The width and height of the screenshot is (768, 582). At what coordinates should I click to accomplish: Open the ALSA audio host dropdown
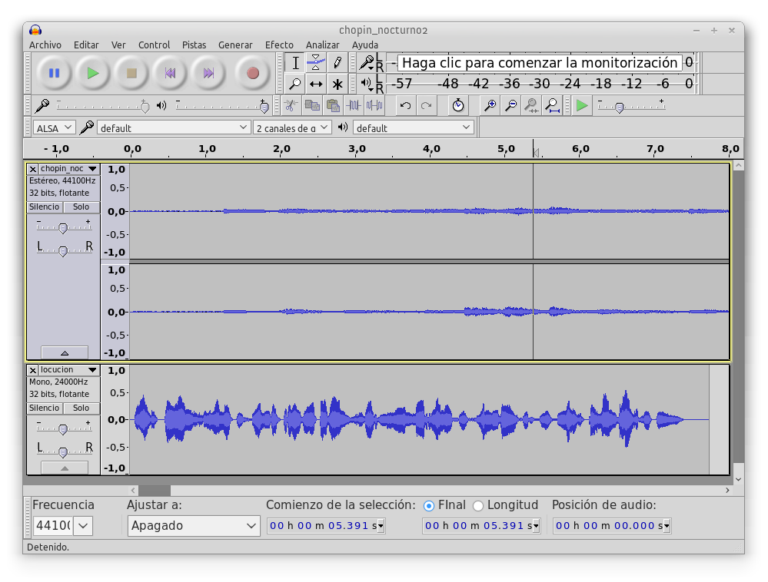pyautogui.click(x=54, y=128)
